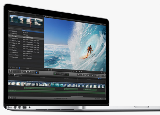Image resolution: width=160 pixels, height=115 pixels.
Task: Switch browser to list view
Action: point(20,68)
